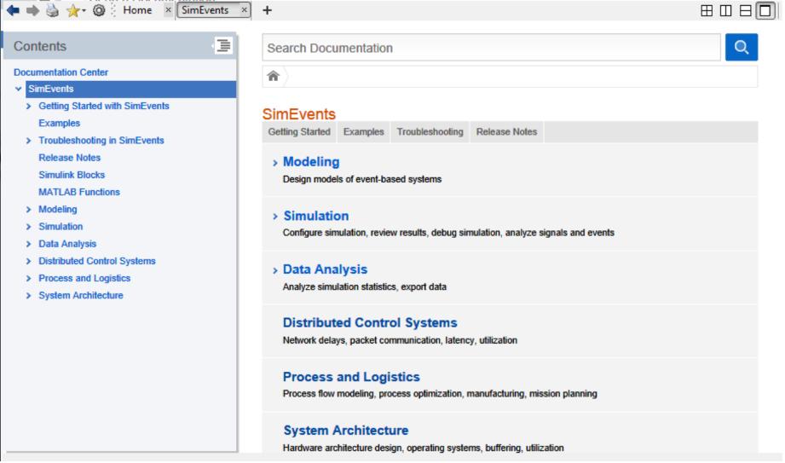Screen dimensions: 785x463
Task: Open Simulation in the Contents tree
Action: 61,227
